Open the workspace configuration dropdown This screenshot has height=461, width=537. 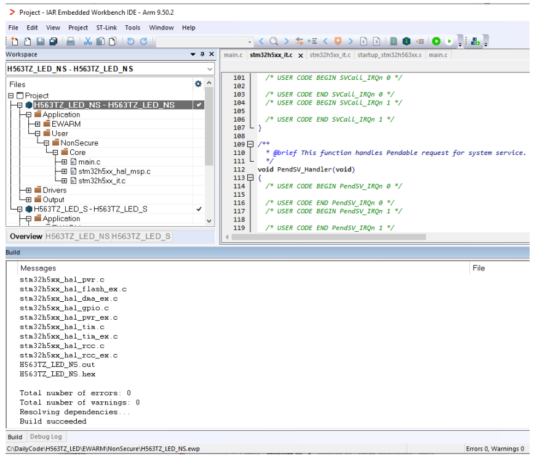[210, 69]
